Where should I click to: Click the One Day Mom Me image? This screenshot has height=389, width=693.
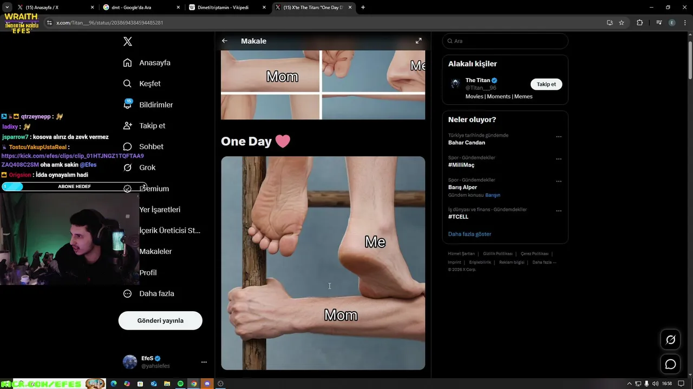click(x=323, y=263)
